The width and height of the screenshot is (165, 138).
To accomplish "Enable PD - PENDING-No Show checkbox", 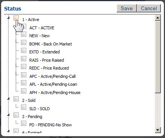I will point(24,123).
